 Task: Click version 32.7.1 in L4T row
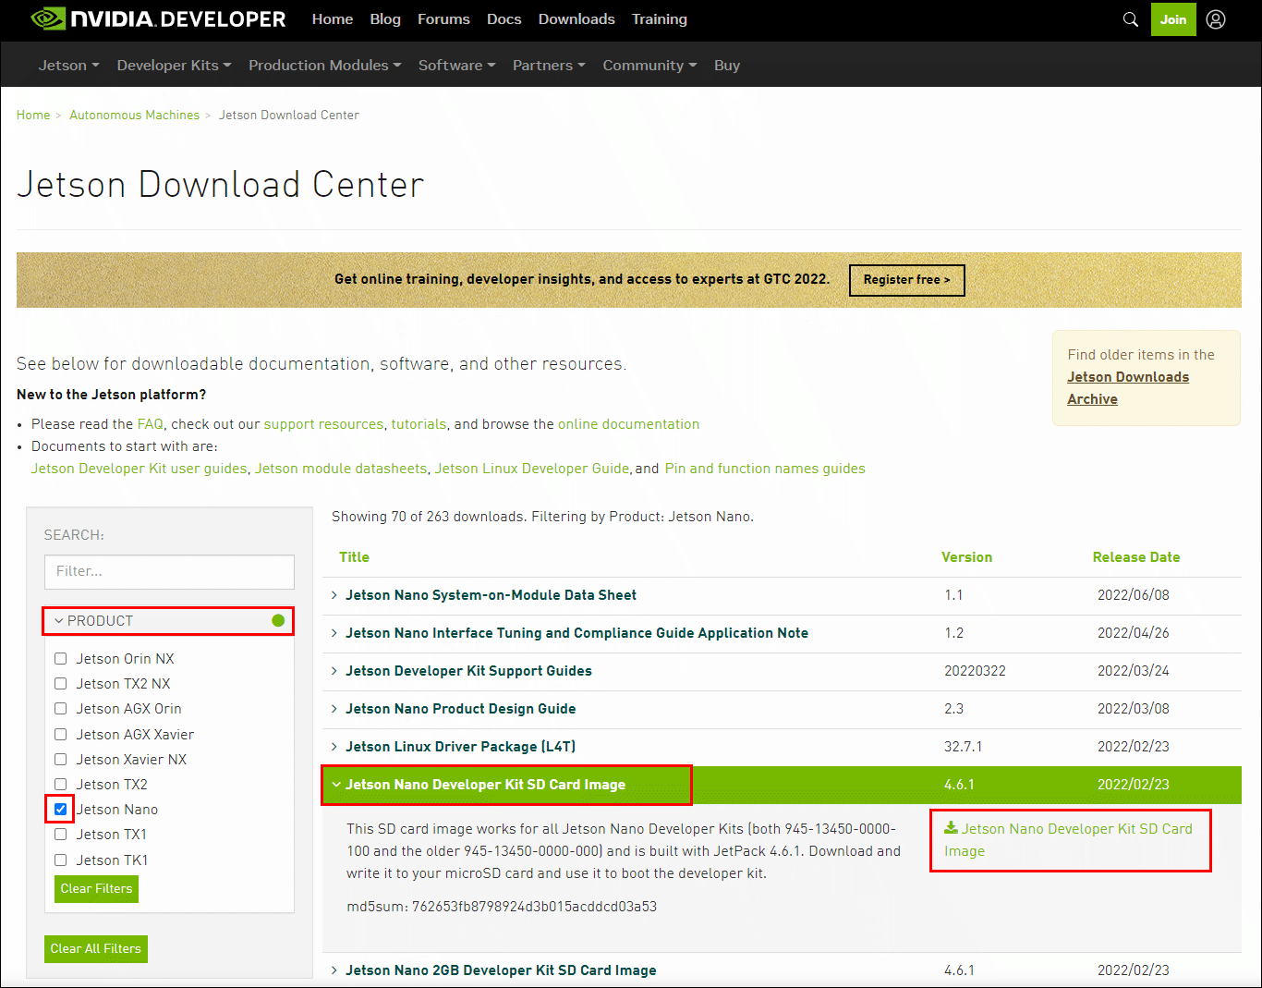tap(963, 747)
